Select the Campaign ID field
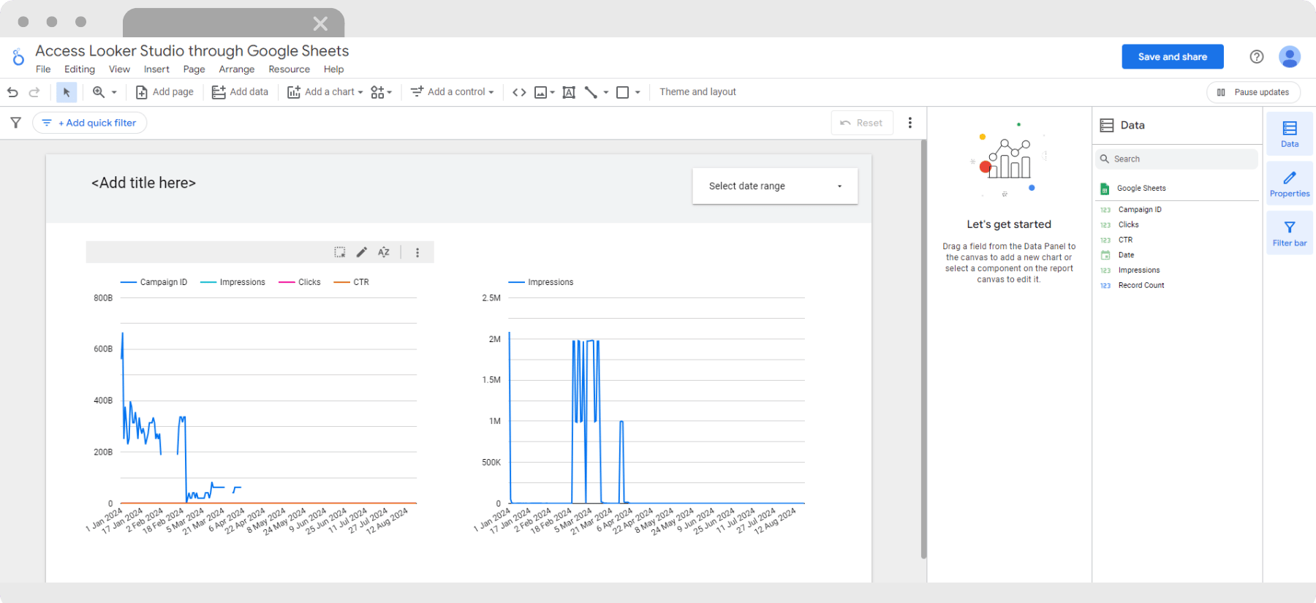This screenshot has height=603, width=1316. pyautogui.click(x=1139, y=210)
